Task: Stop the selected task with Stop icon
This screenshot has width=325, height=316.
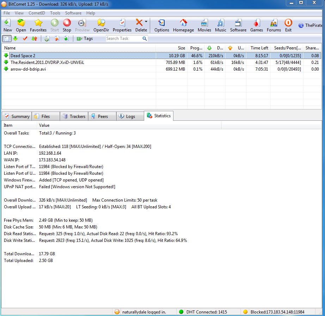Action: point(67,23)
